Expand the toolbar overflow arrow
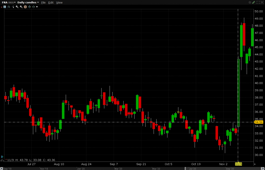Image resolution: width=265 pixels, height=170 pixels. (x=37, y=7)
